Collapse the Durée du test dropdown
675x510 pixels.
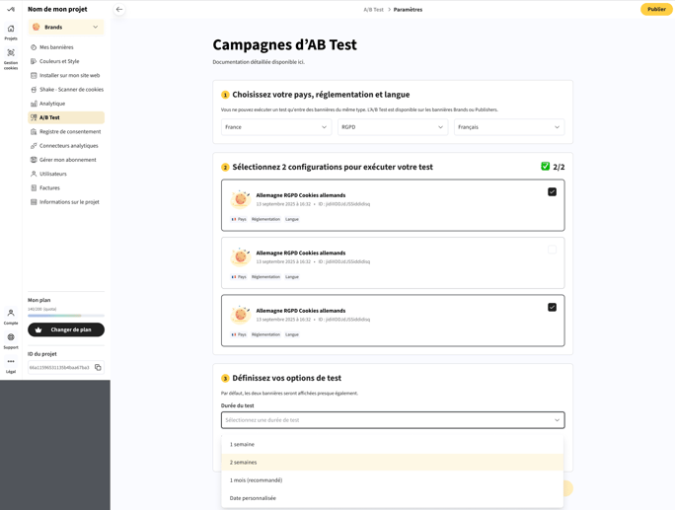click(x=393, y=420)
